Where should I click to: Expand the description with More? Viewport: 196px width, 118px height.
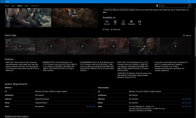pos(105,12)
